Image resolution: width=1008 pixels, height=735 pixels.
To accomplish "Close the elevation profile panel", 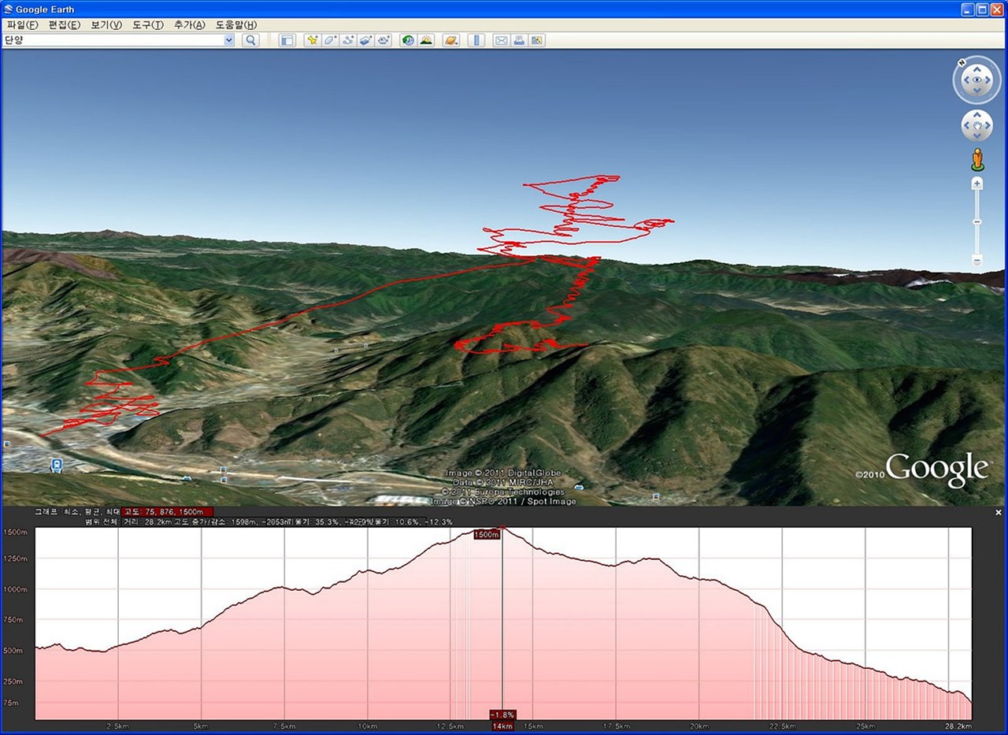I will tap(999, 513).
